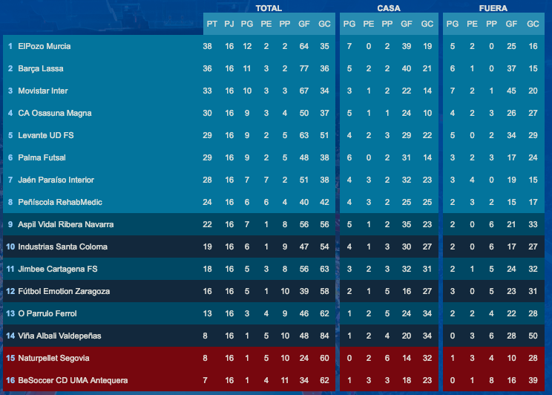Select the CASA section header
The width and height of the screenshot is (552, 395).
(388, 8)
